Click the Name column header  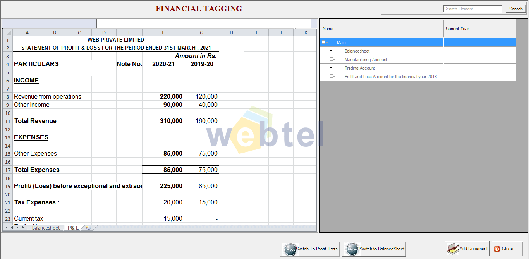(x=381, y=29)
